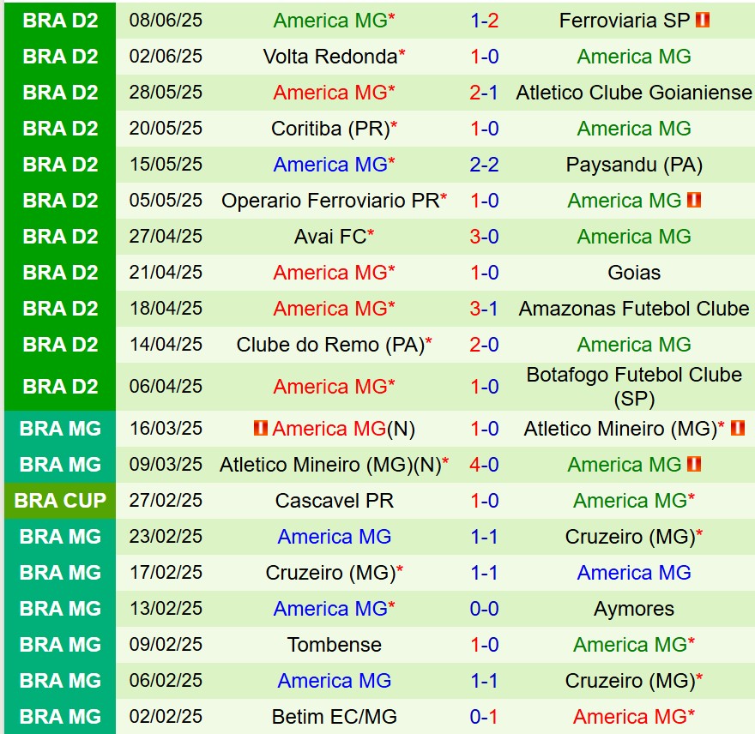Select the Paysandu (PA) team name
Screen dimensions: 755x734
tap(634, 165)
